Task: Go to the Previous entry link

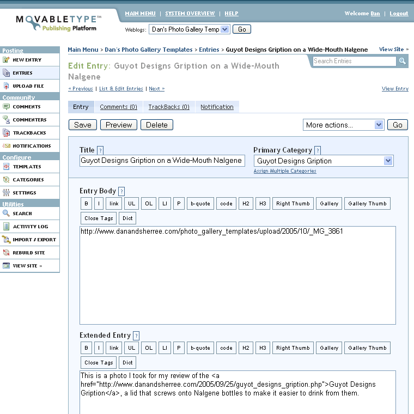Action: click(81, 89)
